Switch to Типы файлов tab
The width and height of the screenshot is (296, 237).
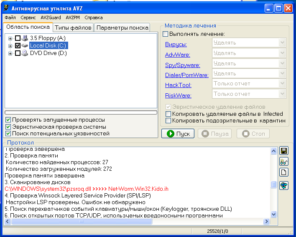click(73, 27)
